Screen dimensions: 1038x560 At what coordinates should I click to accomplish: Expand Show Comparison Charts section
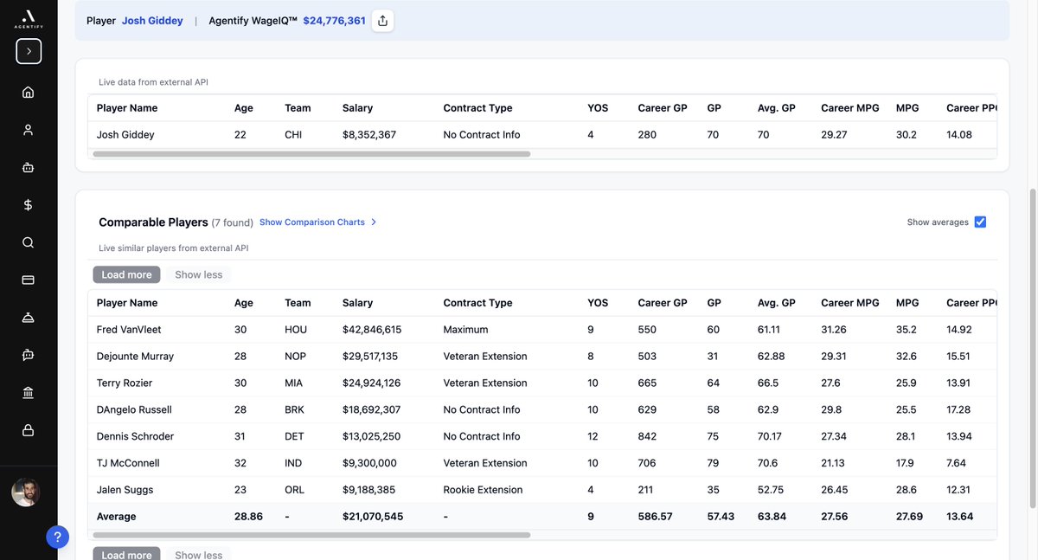click(x=312, y=221)
